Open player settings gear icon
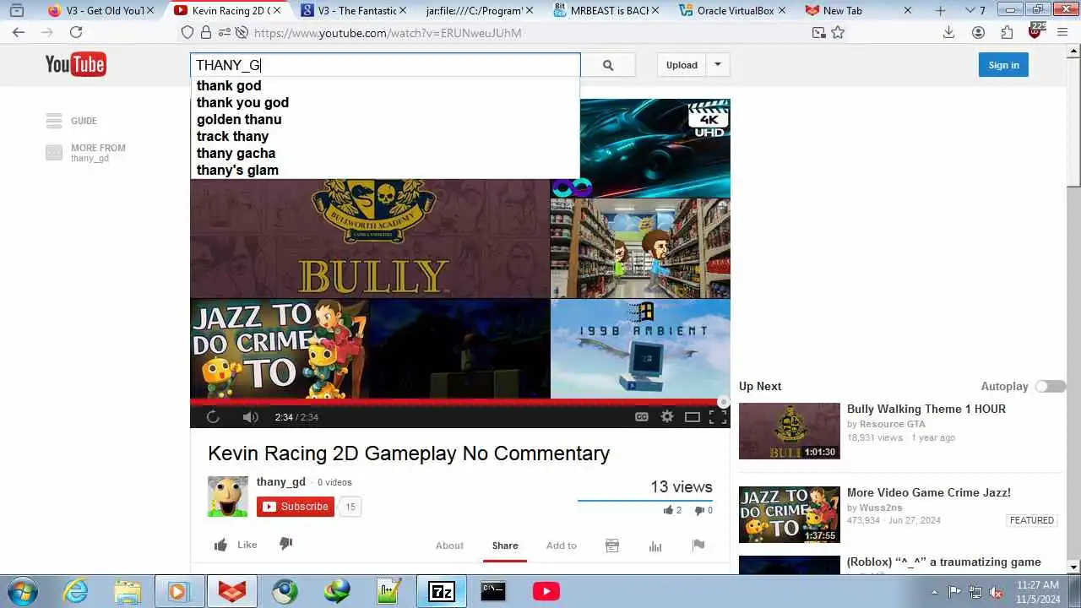 click(x=667, y=416)
